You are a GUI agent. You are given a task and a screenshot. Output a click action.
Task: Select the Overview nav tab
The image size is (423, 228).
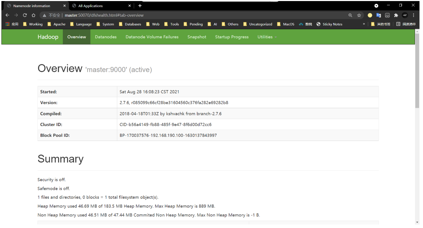(x=76, y=37)
